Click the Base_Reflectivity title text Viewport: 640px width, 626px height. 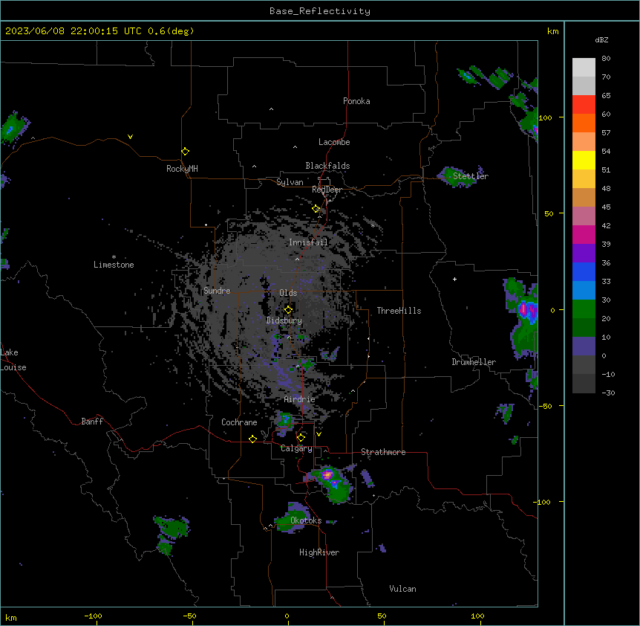click(320, 11)
